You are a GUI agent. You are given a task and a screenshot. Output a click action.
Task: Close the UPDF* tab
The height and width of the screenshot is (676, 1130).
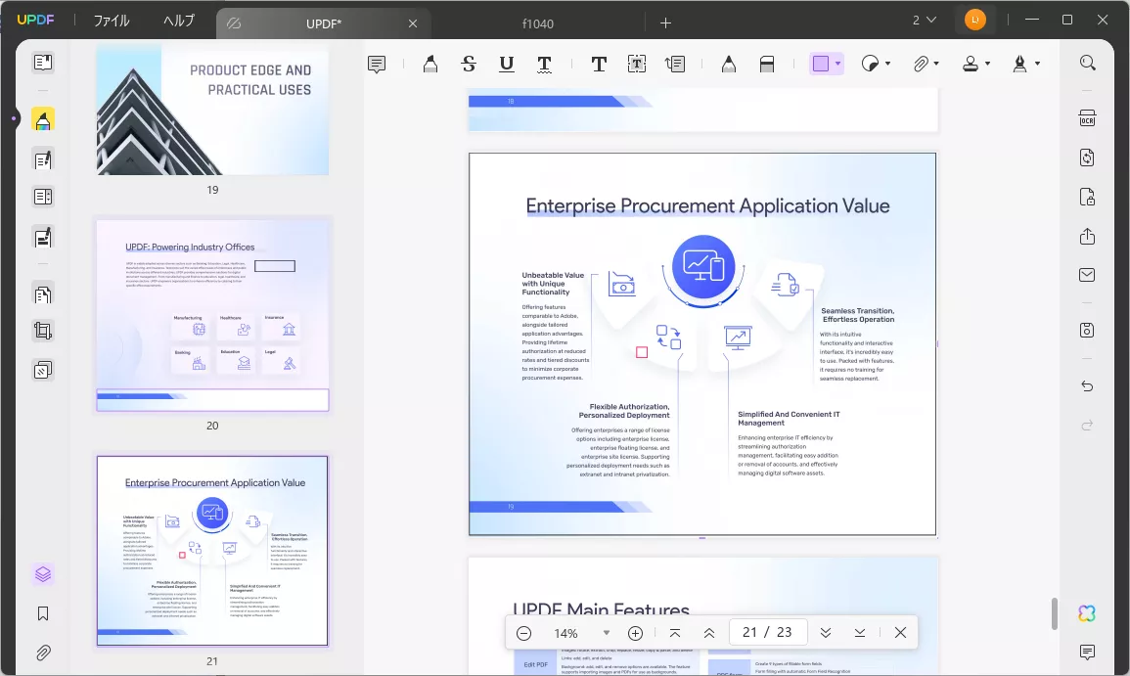click(x=413, y=23)
